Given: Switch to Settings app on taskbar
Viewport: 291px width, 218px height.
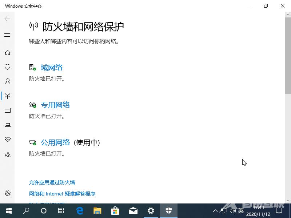Looking at the screenshot, I should coord(151,211).
